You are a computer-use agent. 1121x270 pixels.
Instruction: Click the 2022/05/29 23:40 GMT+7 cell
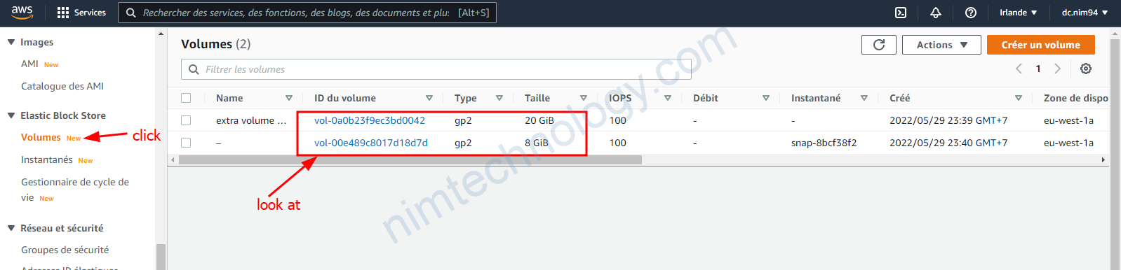[948, 143]
